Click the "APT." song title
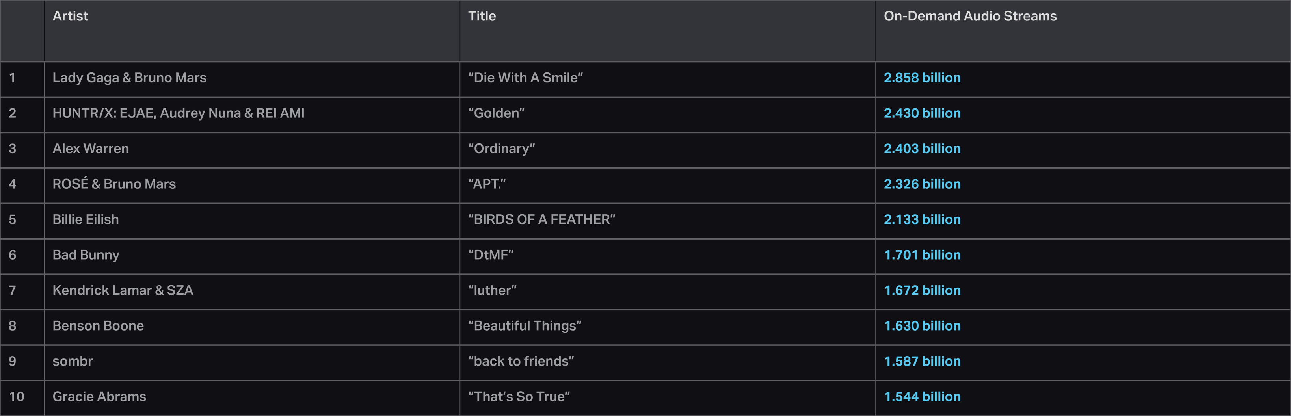The image size is (1291, 416). (487, 184)
